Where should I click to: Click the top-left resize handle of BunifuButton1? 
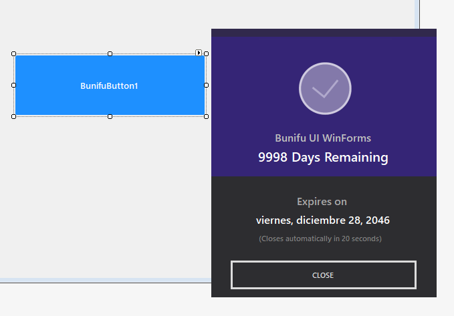click(13, 54)
